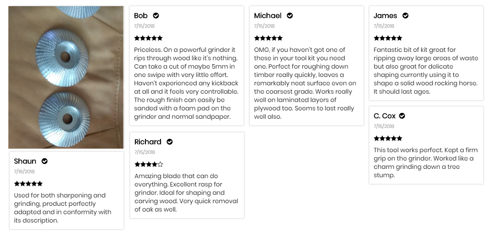Click the verified badge next to James
Image resolution: width=492 pixels, height=241 pixels.
pos(405,16)
